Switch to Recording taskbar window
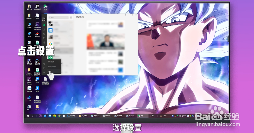This screenshot has width=254, height=133. pos(131,116)
